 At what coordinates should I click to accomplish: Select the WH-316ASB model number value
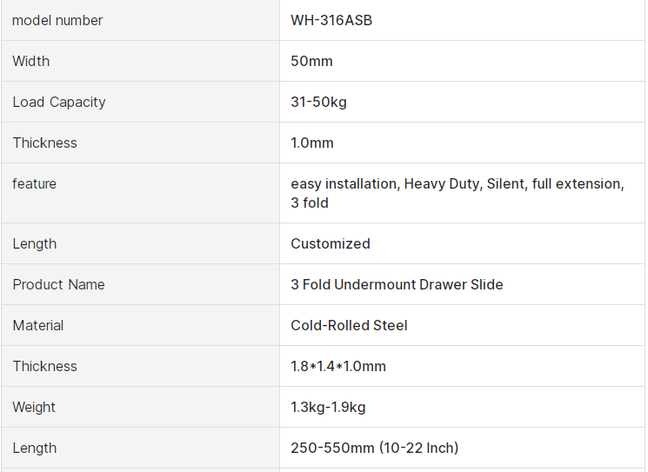(331, 20)
